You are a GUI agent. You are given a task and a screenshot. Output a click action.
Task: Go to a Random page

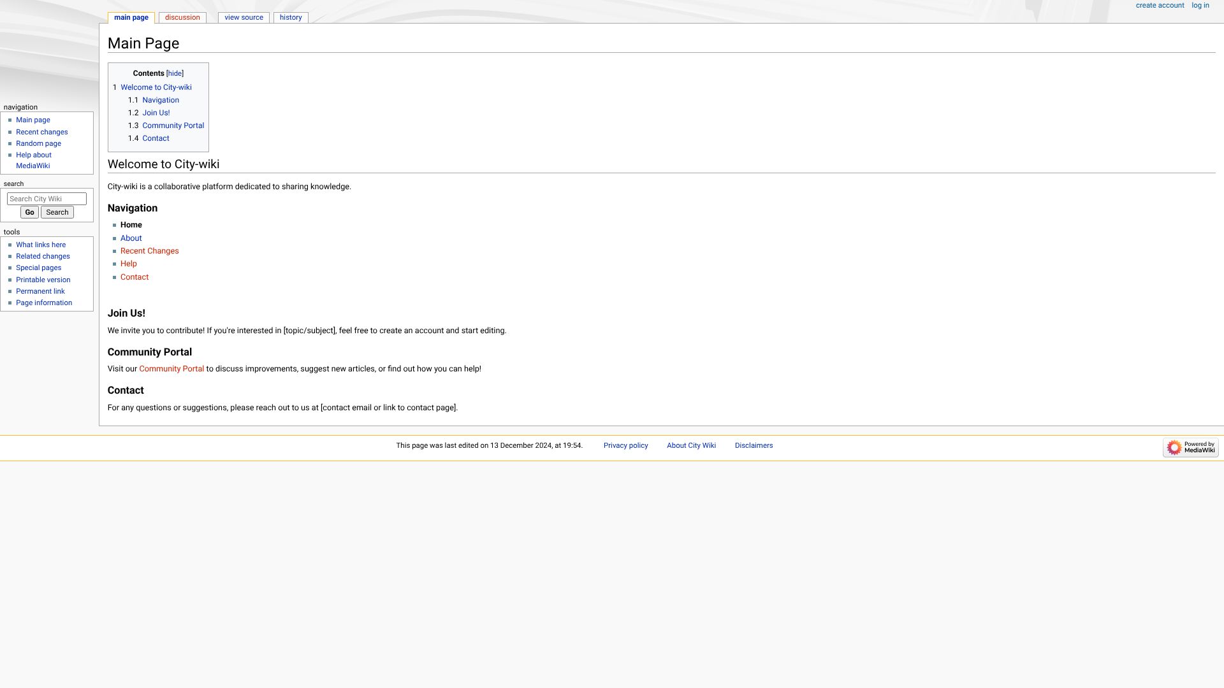[x=39, y=143]
